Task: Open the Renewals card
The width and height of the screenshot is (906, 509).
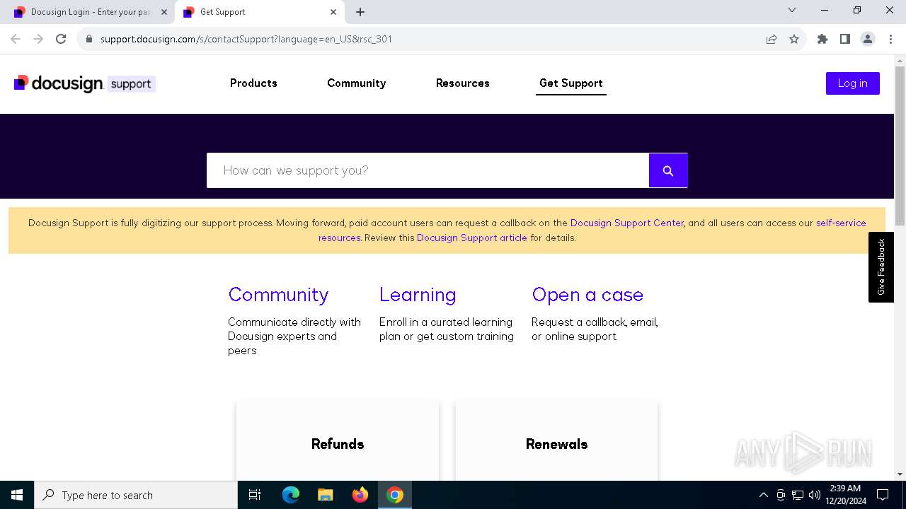Action: 556,441
